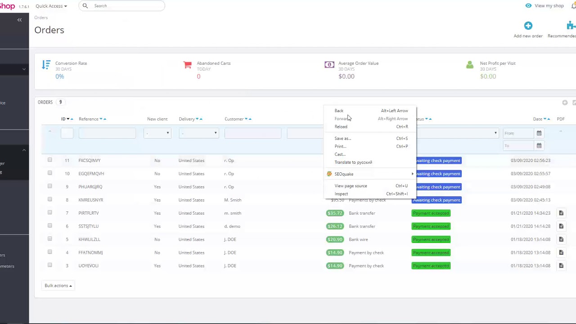Sort Date column ascending arrow
576x324 pixels.
549,119
